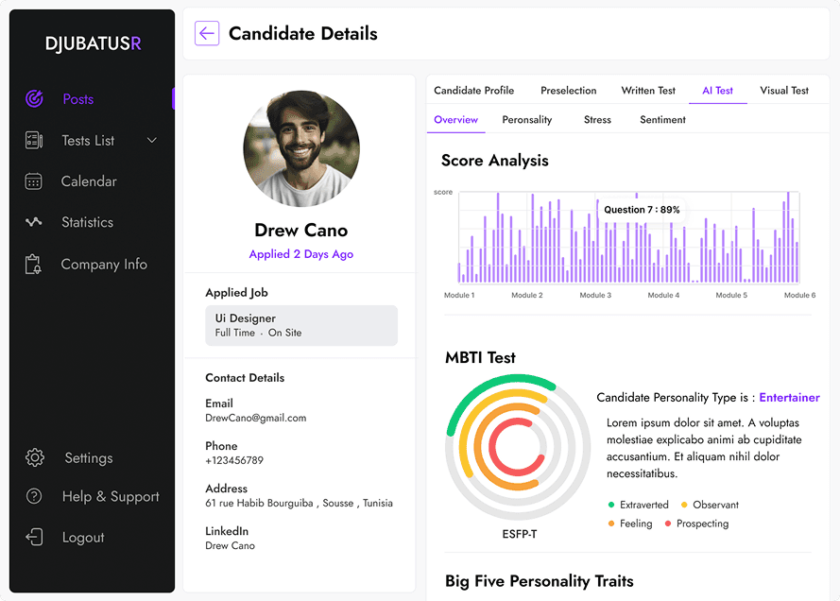Open the Sentiment sub-tab
Viewport: 840px width, 601px height.
tap(662, 119)
